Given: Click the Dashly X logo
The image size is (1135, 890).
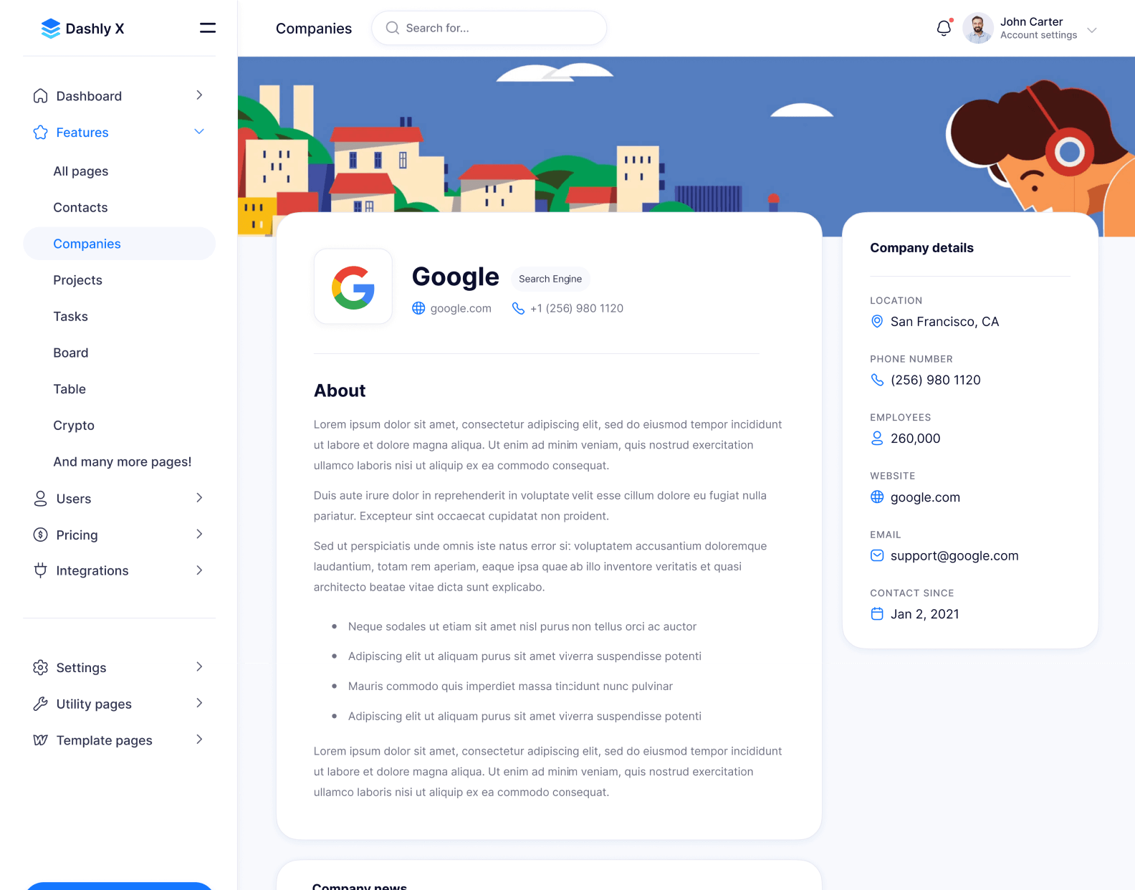Looking at the screenshot, I should click(82, 29).
